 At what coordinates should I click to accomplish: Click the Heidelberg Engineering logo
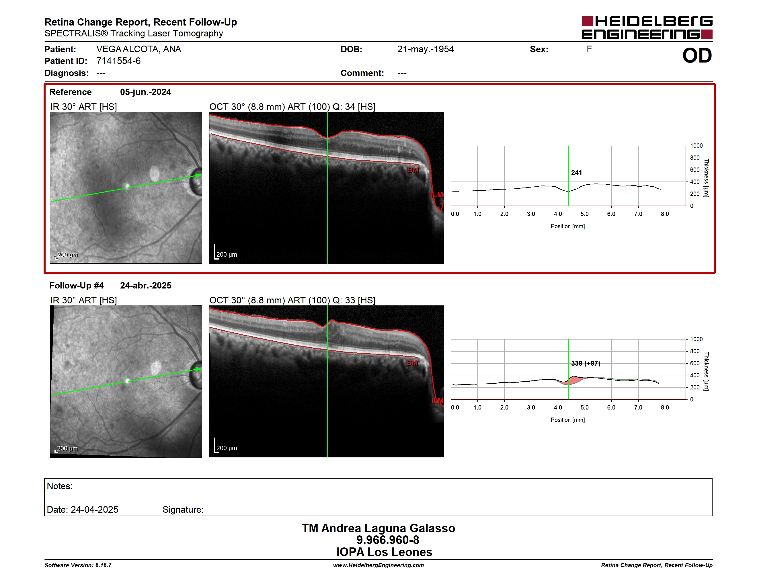tap(647, 28)
